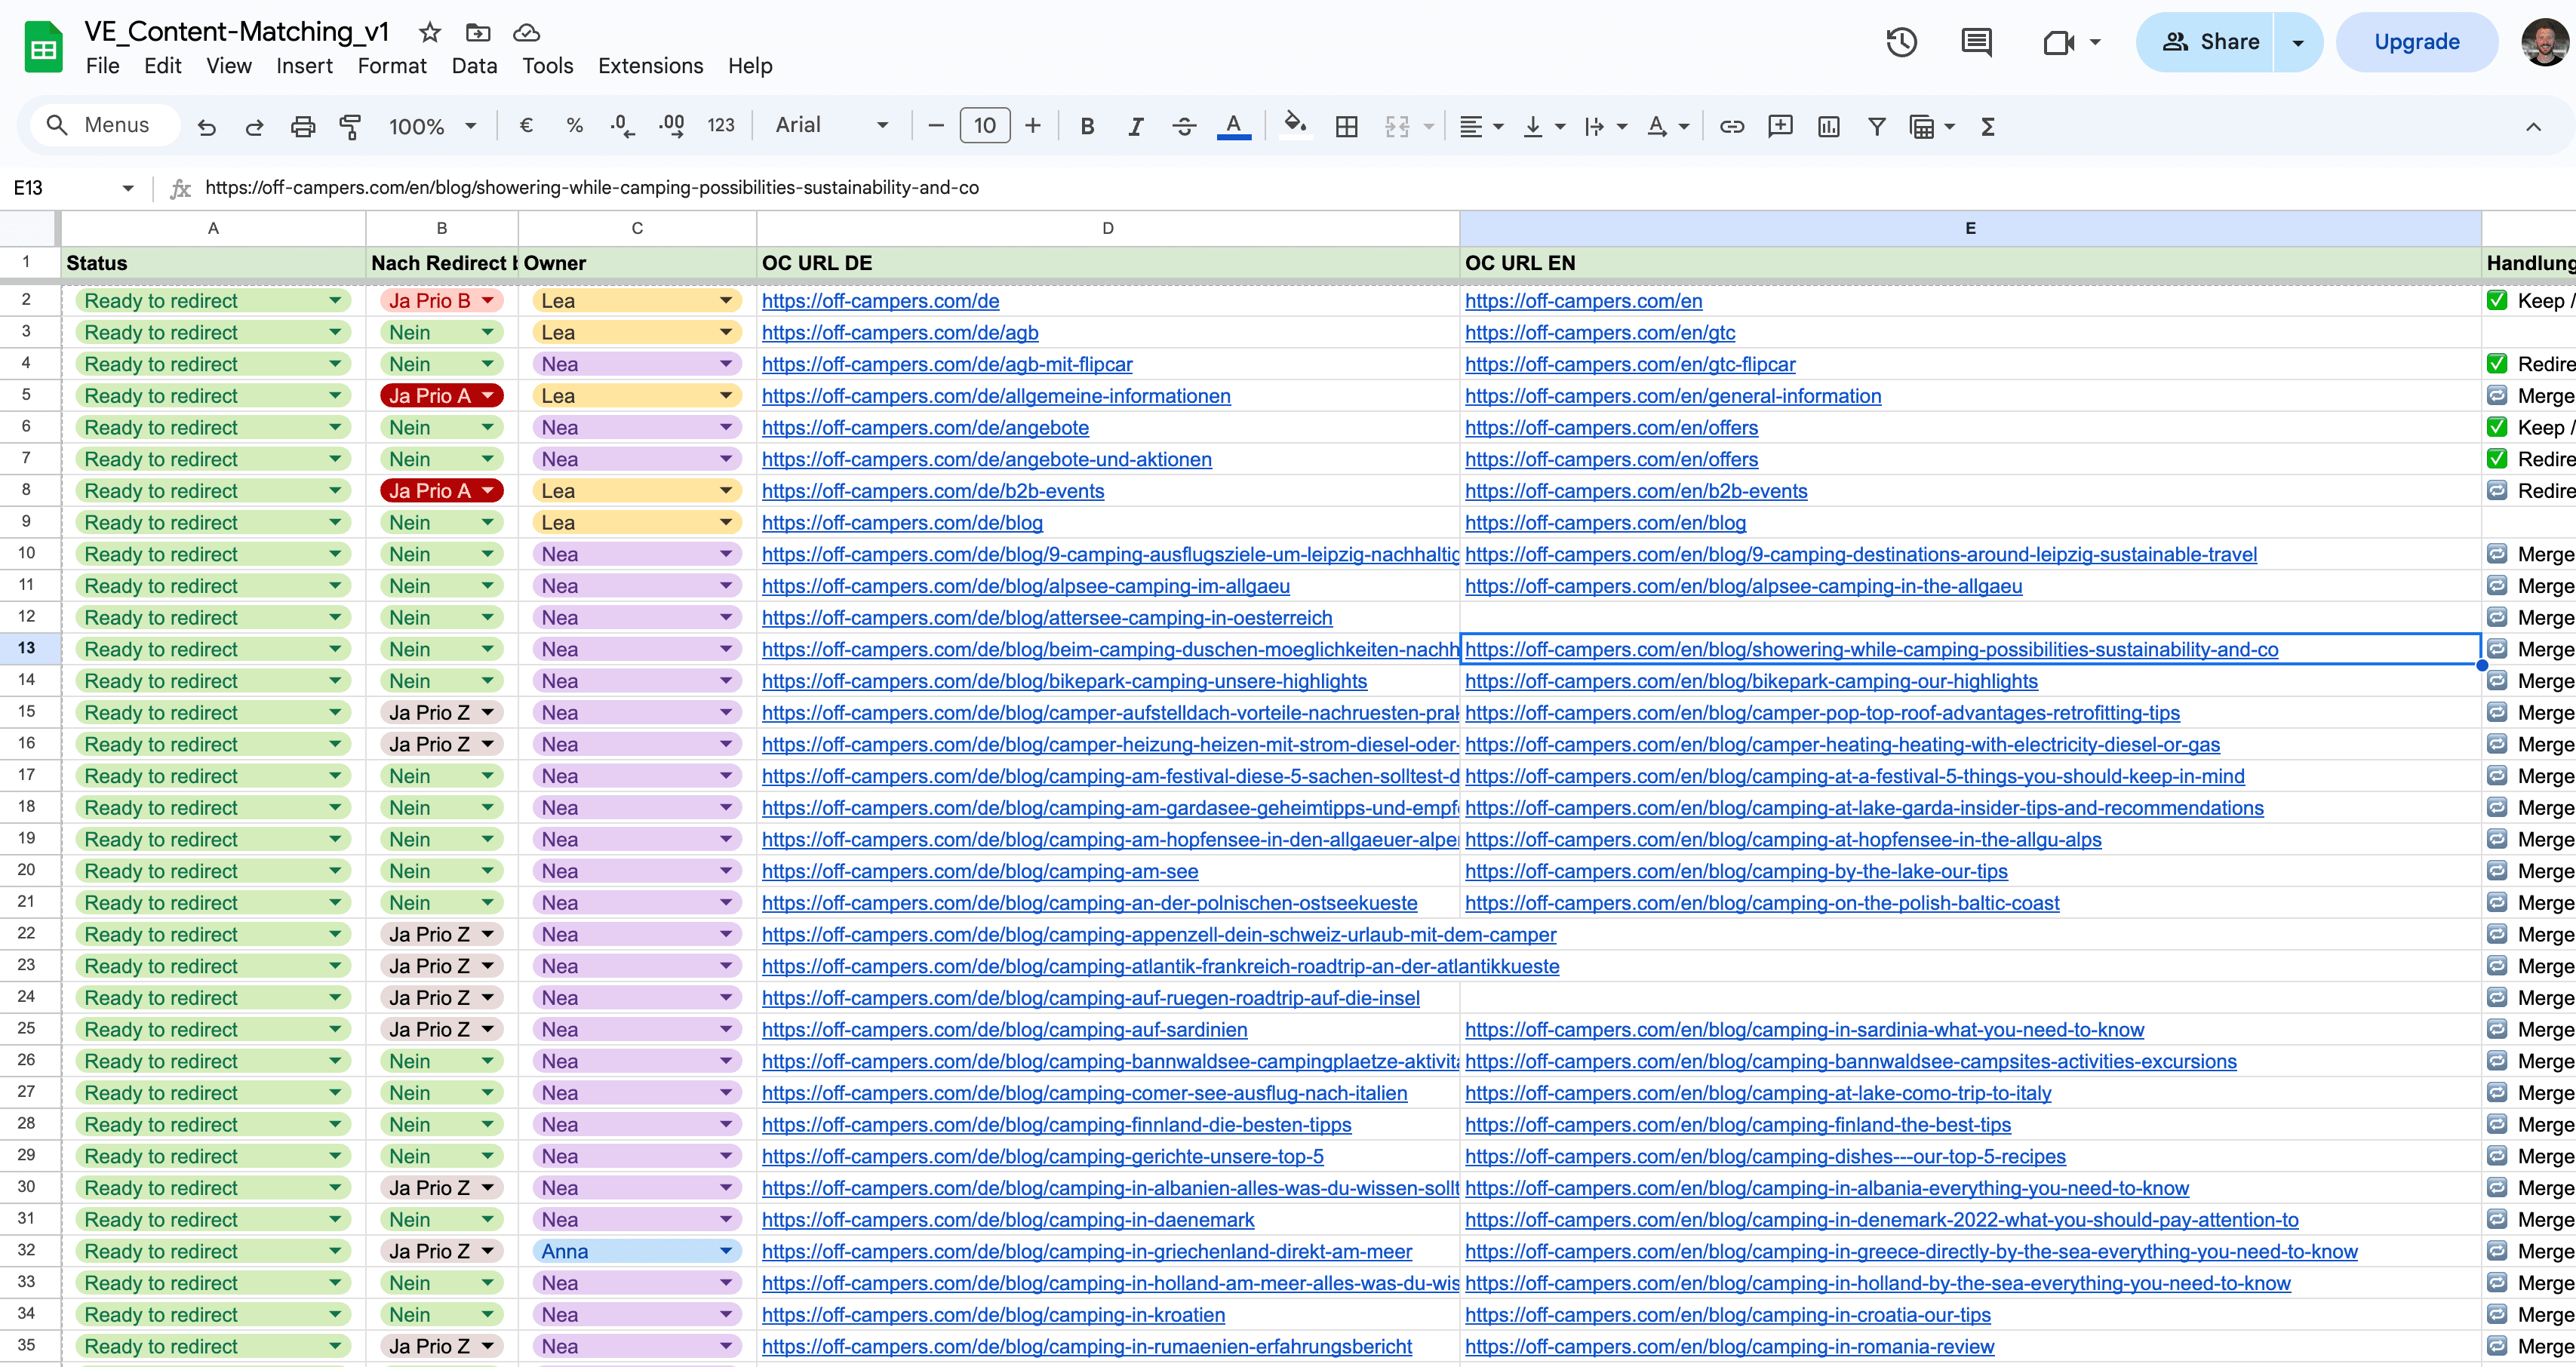Click the font size 10 field
This screenshot has height=1367, width=2576.
point(985,126)
